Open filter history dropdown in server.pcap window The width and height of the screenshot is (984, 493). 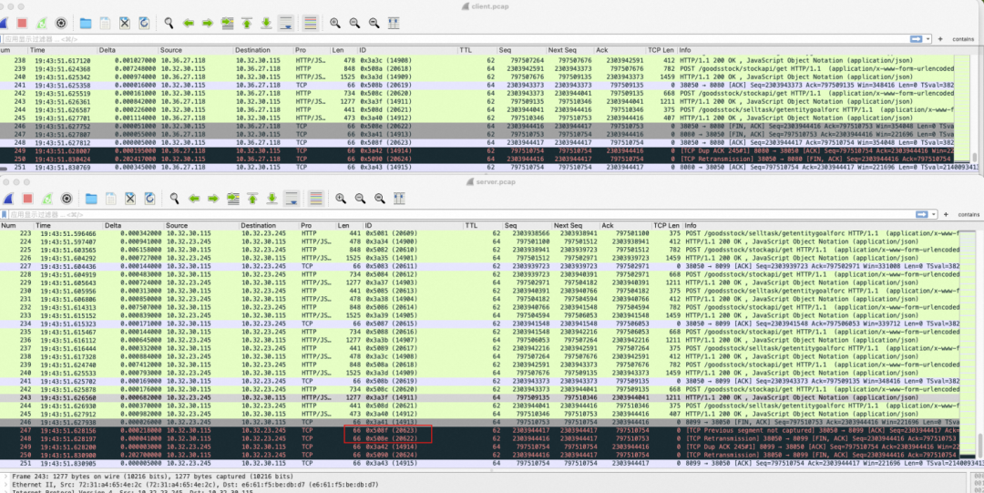coord(933,214)
